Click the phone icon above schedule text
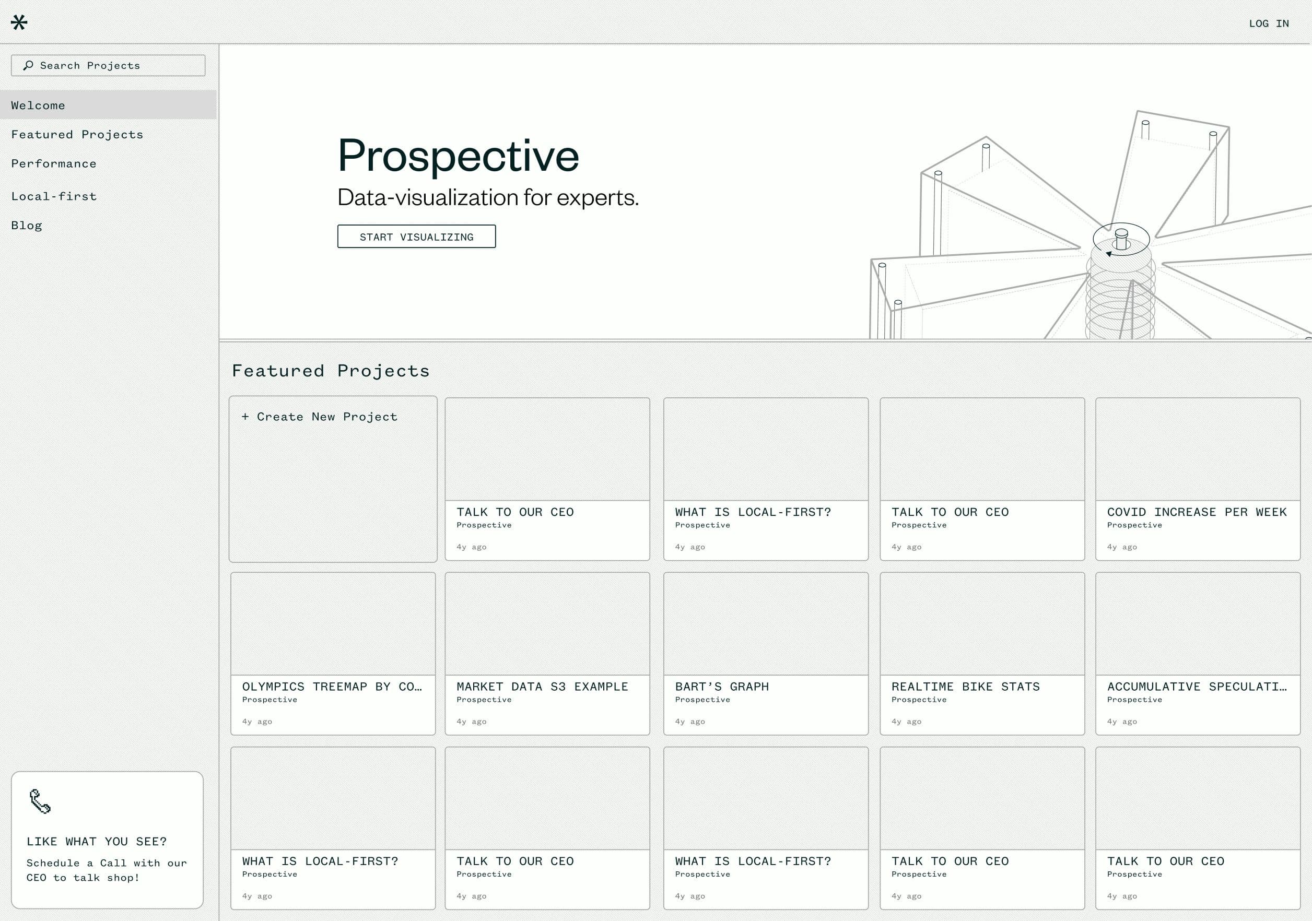 tap(40, 800)
